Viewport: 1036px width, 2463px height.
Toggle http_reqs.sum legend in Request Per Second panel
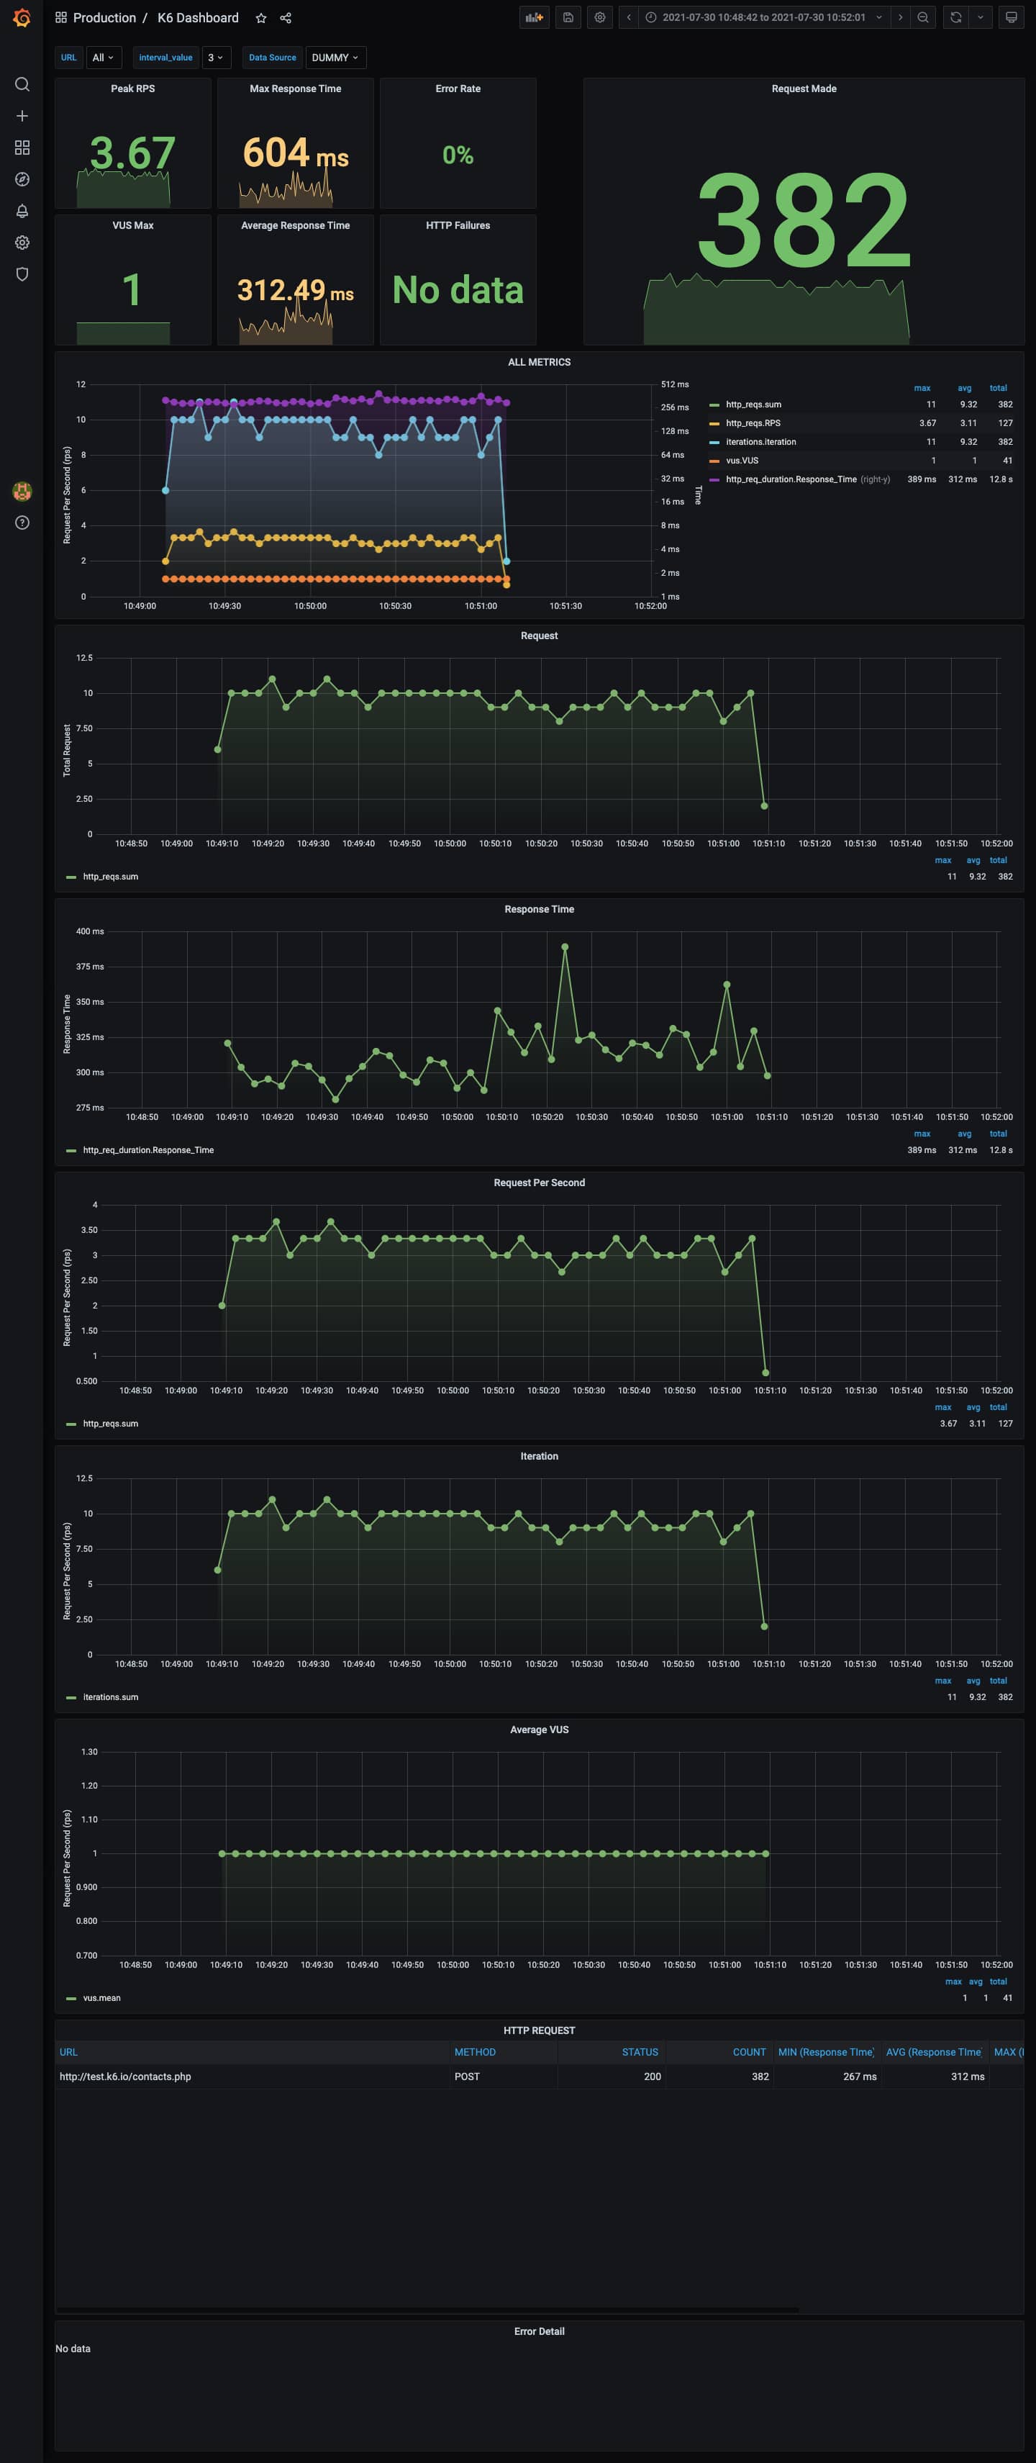point(110,1424)
